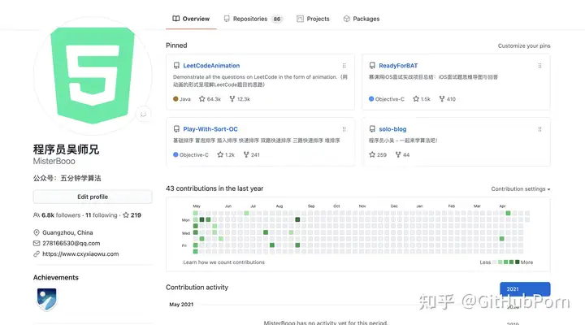Open the LeetCodeAnimation repository link
Image resolution: width=585 pixels, height=325 pixels.
211,66
